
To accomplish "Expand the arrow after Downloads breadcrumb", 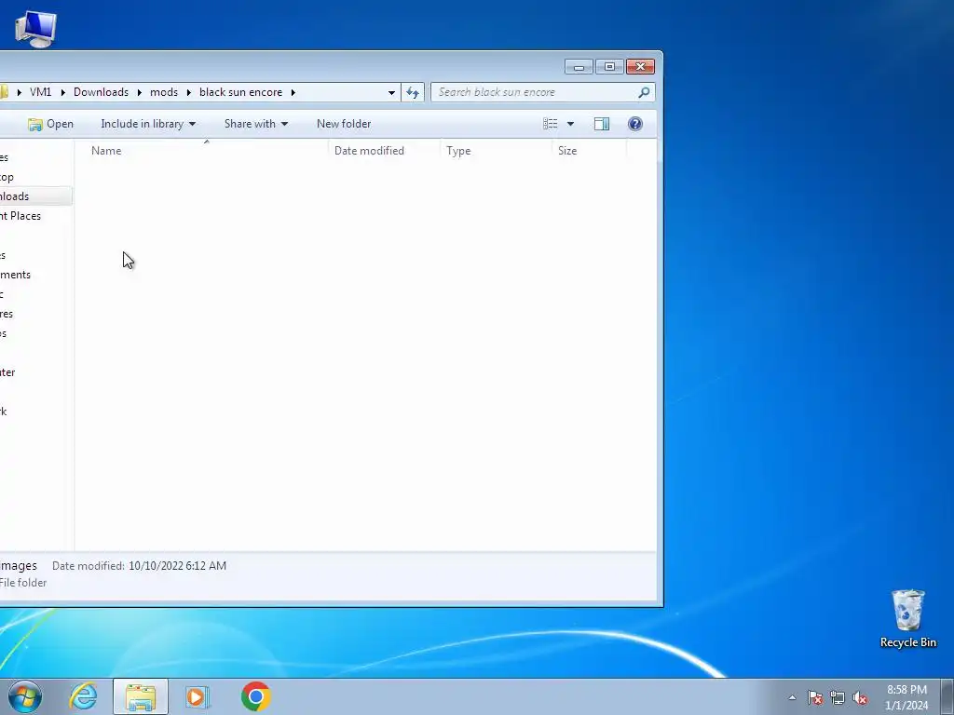I will tap(140, 92).
